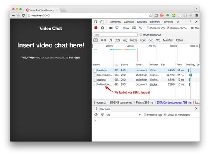The height and width of the screenshot is (156, 210).
Task: Open the top execution context dropdown
Action: coord(123,115)
